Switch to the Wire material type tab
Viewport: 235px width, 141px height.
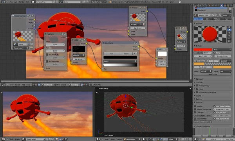[208, 19]
